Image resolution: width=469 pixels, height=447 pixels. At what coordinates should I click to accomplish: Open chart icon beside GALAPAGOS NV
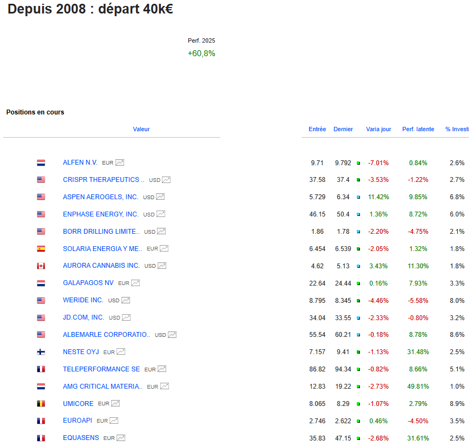point(135,283)
